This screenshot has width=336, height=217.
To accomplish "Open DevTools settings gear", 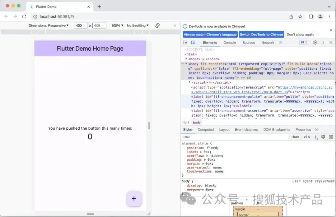I will (315, 43).
